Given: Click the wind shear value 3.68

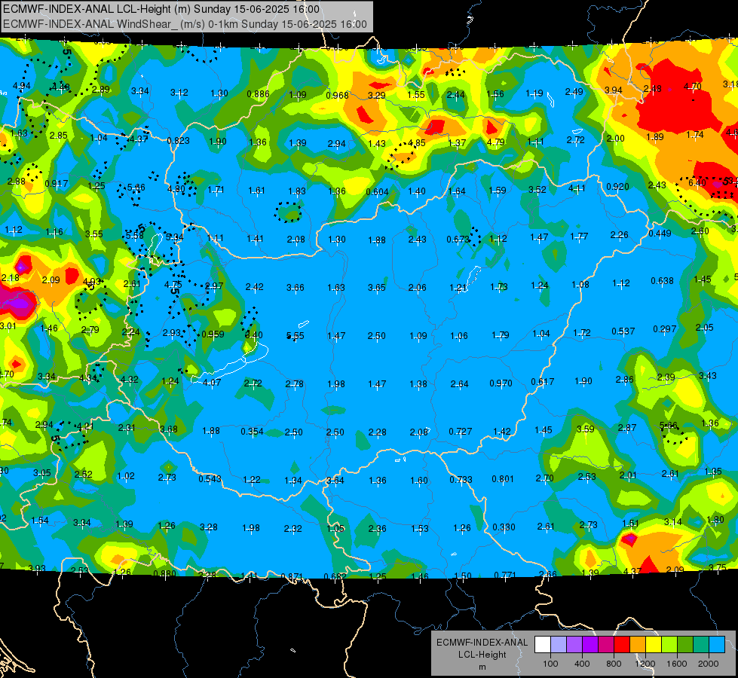Looking at the screenshot, I should (169, 429).
